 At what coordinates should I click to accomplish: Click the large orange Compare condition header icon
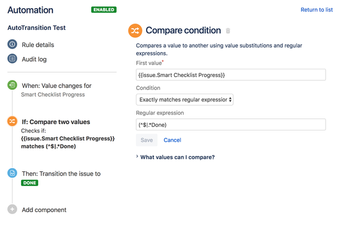[135, 31]
